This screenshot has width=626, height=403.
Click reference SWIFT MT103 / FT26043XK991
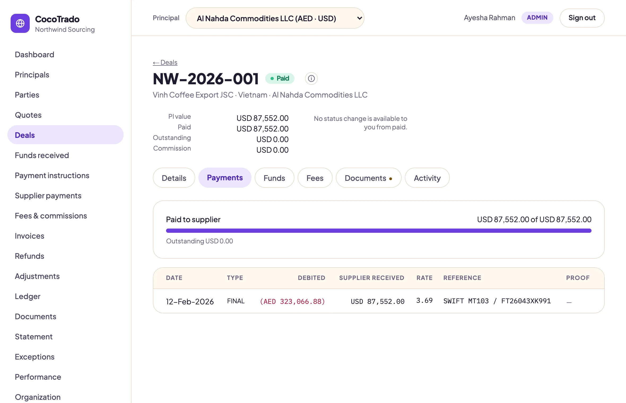click(x=497, y=301)
